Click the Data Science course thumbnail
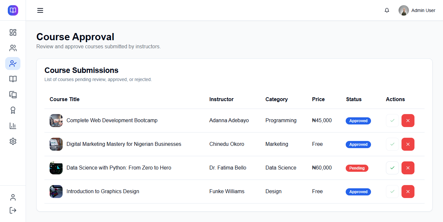Viewport: 443px width, 222px height. coord(56,168)
